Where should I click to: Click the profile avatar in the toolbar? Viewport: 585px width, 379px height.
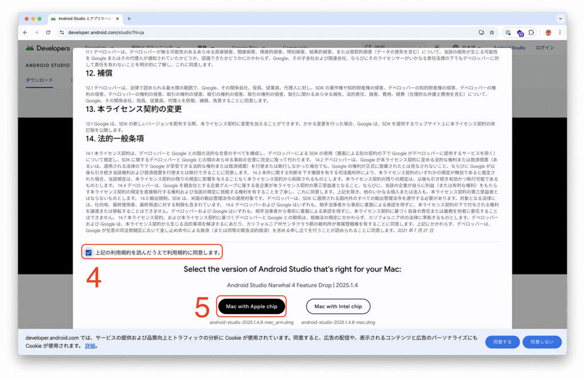[548, 33]
